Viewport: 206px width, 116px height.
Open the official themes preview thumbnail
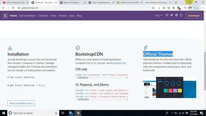pyautogui.click(x=170, y=87)
